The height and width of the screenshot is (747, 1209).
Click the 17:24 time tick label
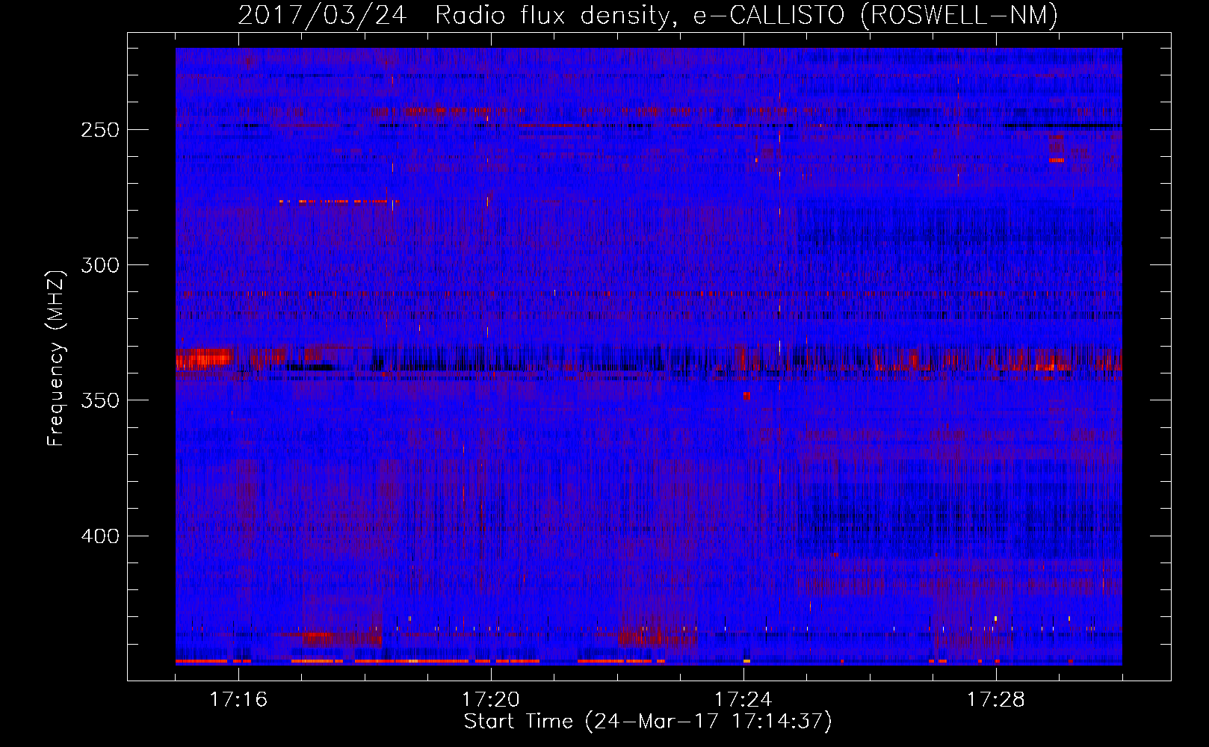point(743,700)
